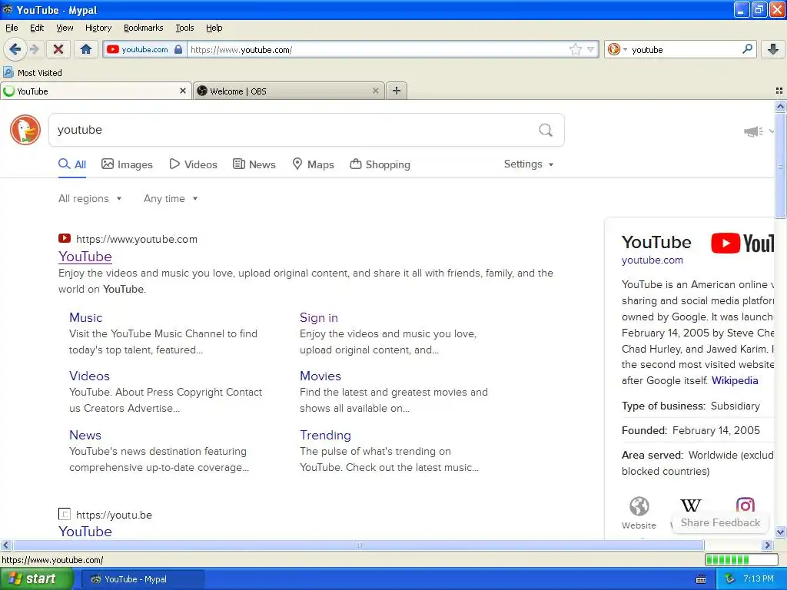Screen dimensions: 787x590
Task: Open the Windows start button
Action: click(36, 579)
